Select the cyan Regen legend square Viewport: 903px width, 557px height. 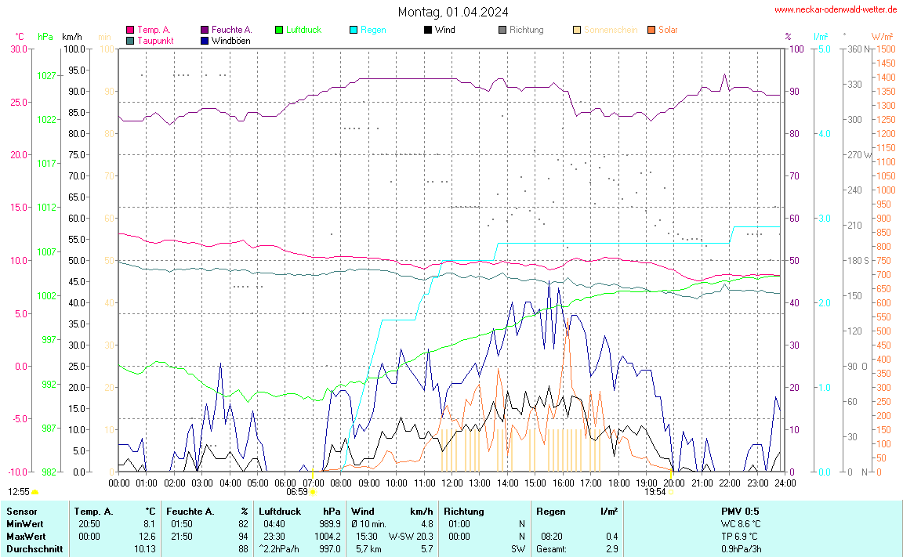[x=354, y=30]
